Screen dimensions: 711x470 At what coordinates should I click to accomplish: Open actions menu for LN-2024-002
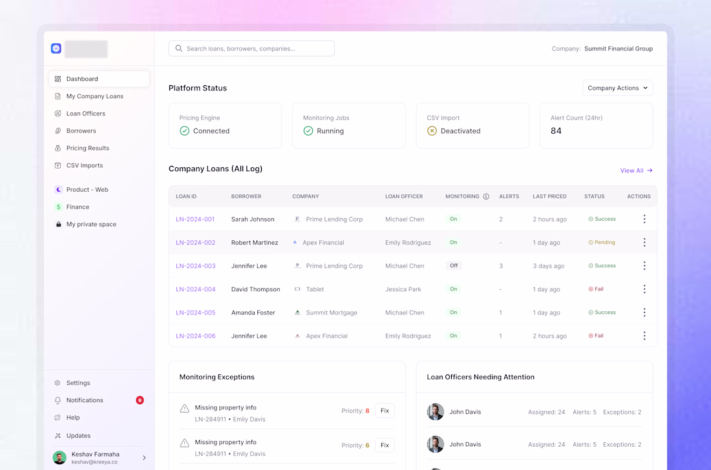coord(644,242)
